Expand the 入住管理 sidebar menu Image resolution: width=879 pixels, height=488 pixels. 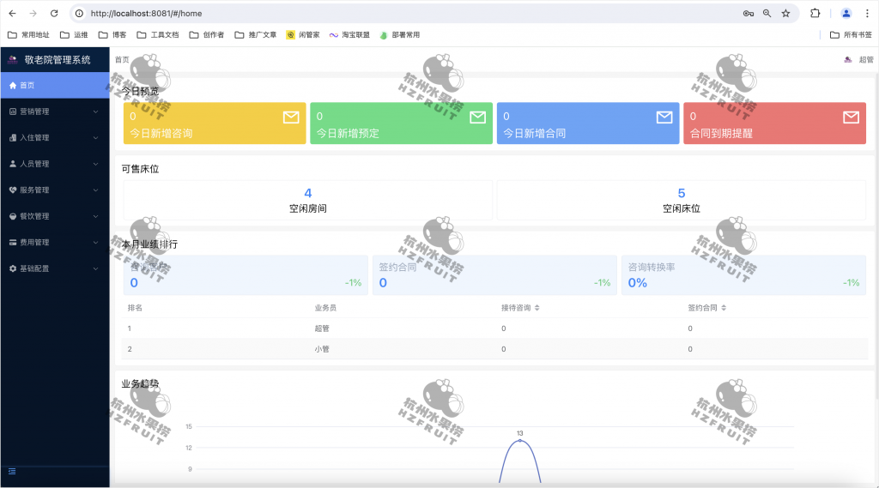coord(55,138)
